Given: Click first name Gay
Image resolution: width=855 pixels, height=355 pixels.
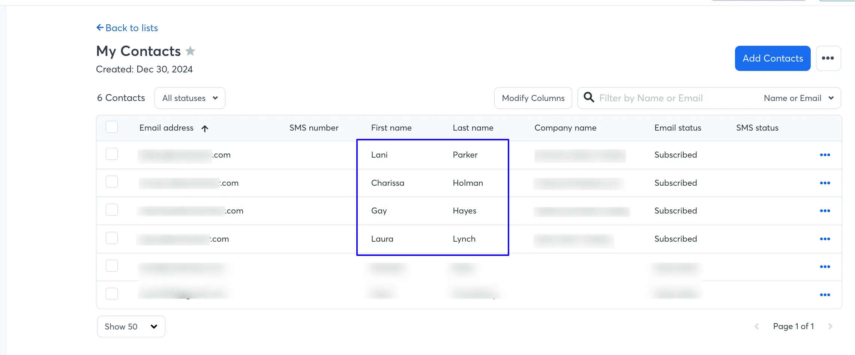Looking at the screenshot, I should (379, 211).
